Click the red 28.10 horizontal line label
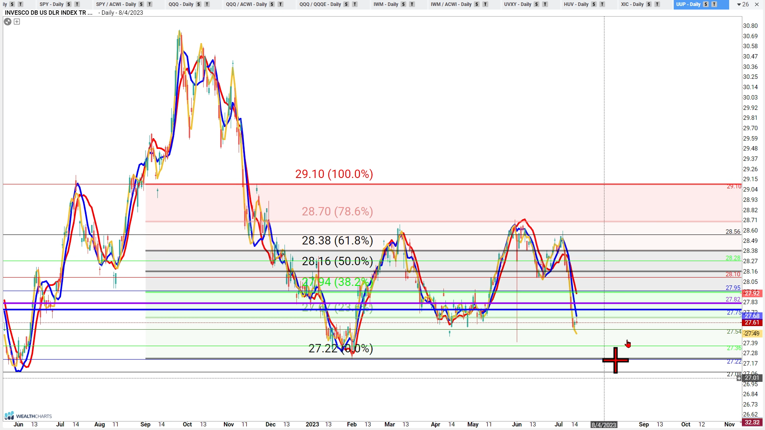765x430 pixels. pos(733,274)
